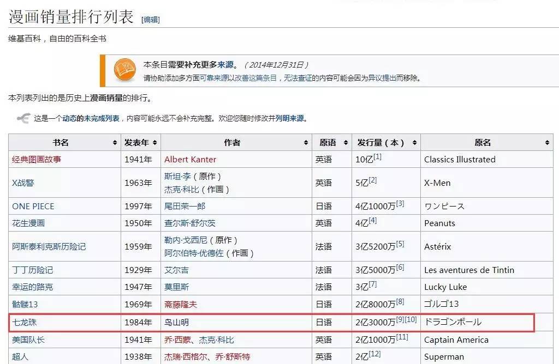Open citation [3] next to 4亿1000万
The height and width of the screenshot is (364, 559).
pos(400,204)
